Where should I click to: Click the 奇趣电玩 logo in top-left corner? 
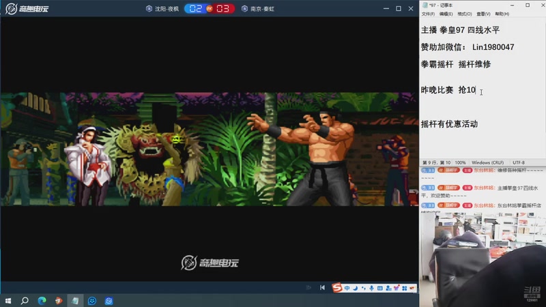coord(27,9)
